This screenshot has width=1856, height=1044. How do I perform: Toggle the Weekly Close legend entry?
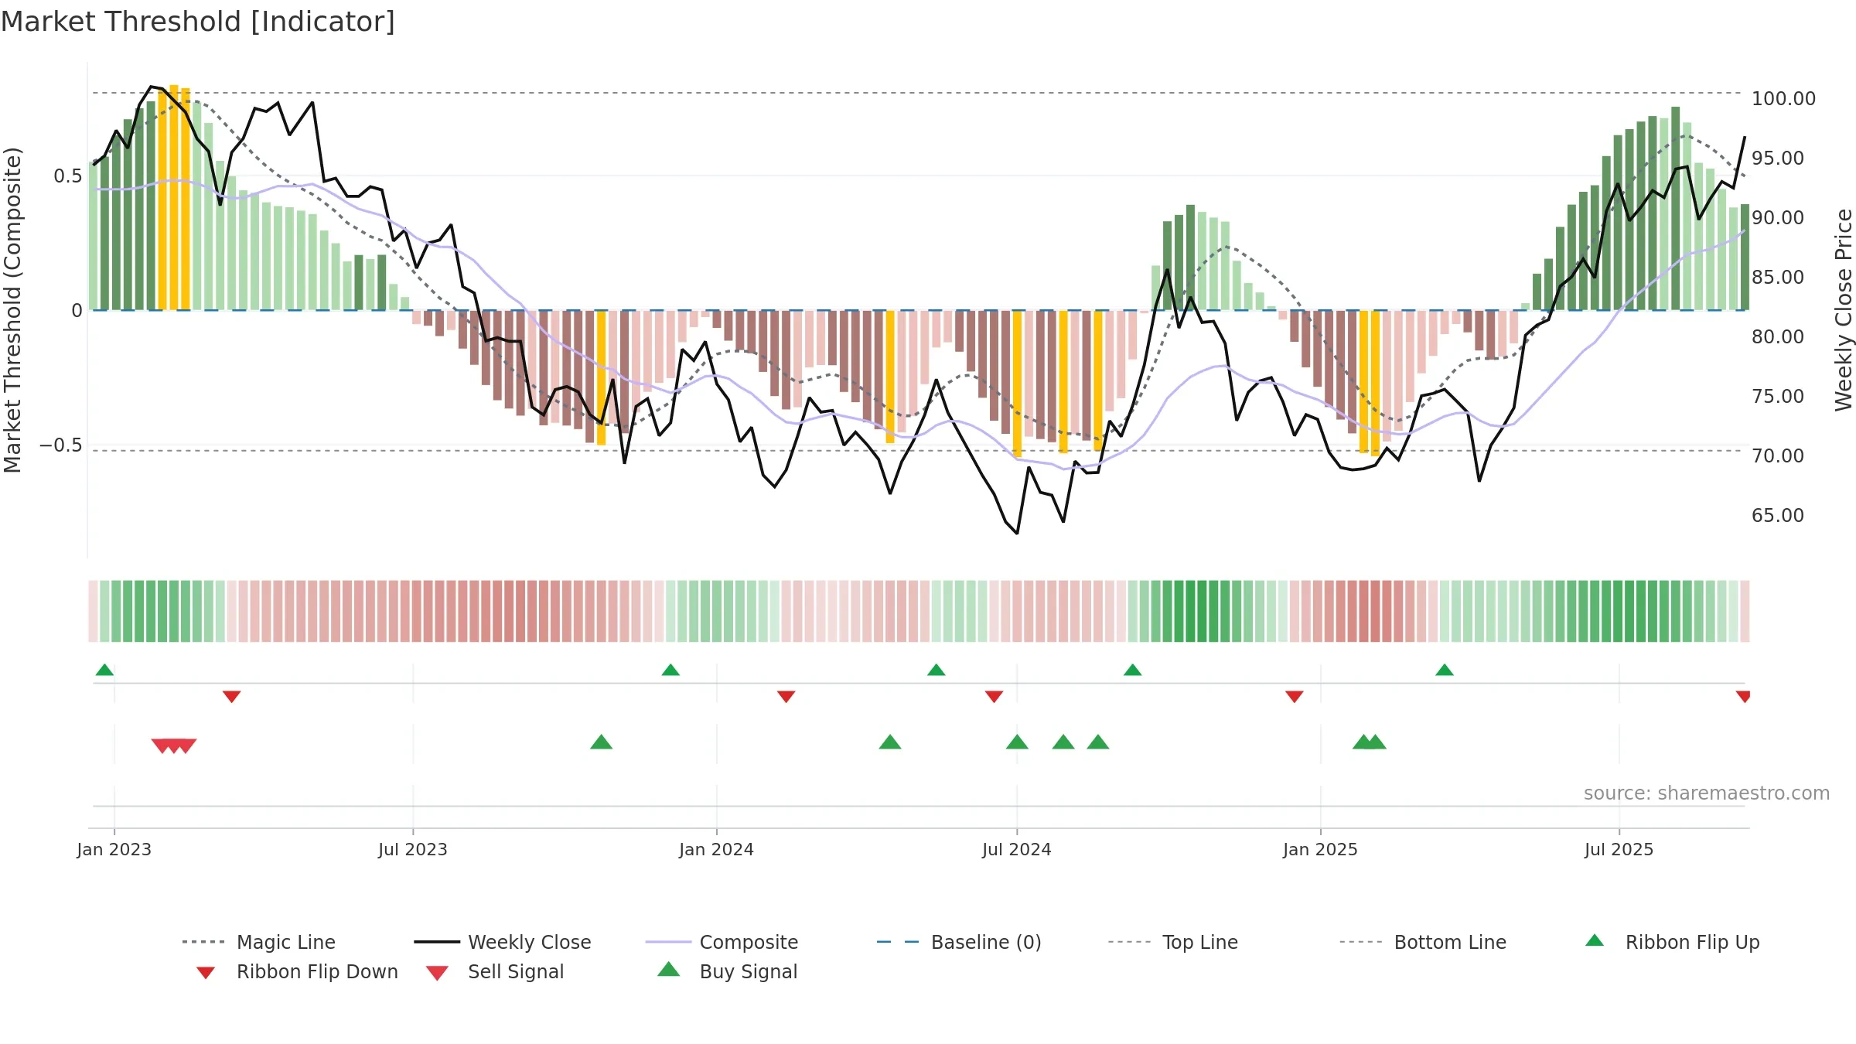(x=503, y=942)
